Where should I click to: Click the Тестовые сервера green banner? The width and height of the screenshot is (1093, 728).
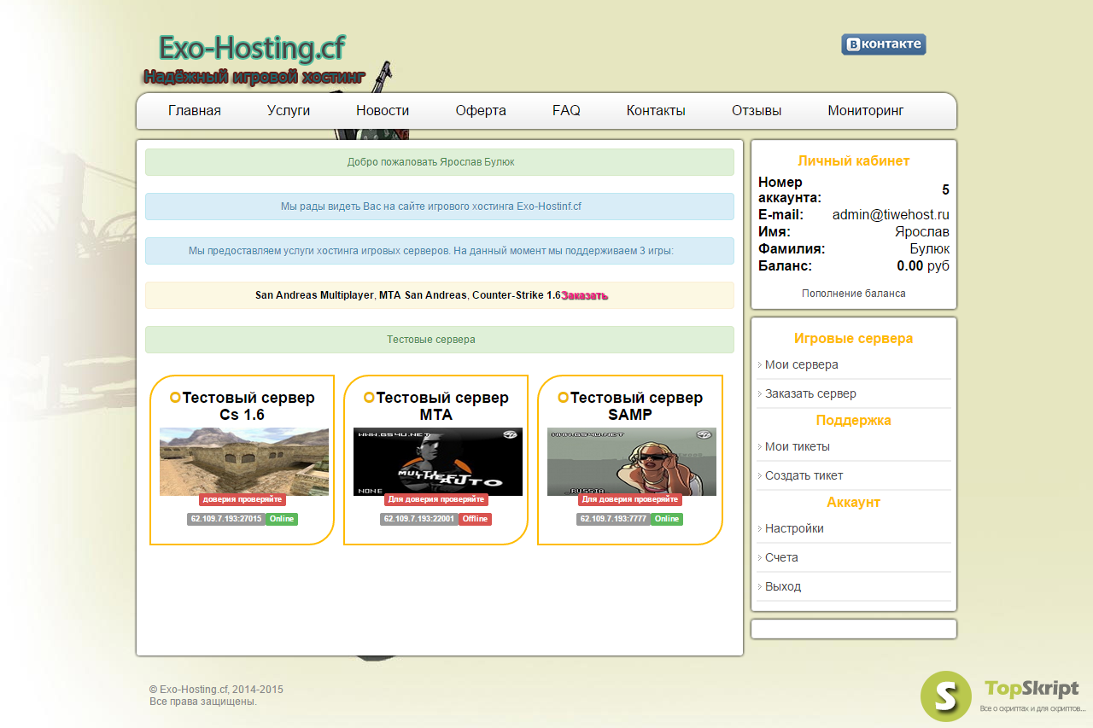click(440, 340)
